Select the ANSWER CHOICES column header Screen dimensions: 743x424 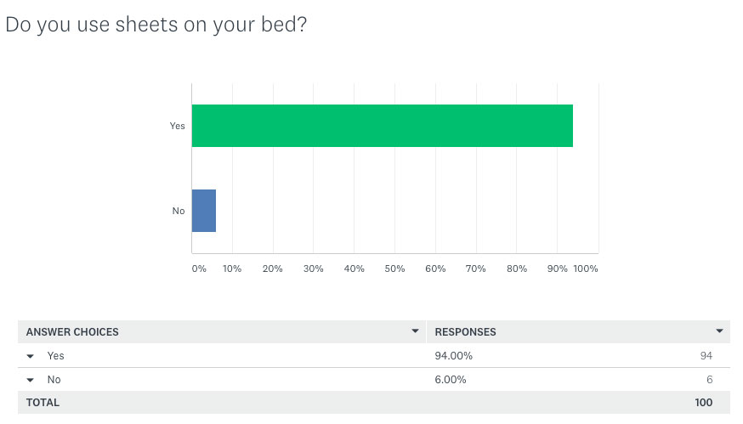pyautogui.click(x=72, y=332)
